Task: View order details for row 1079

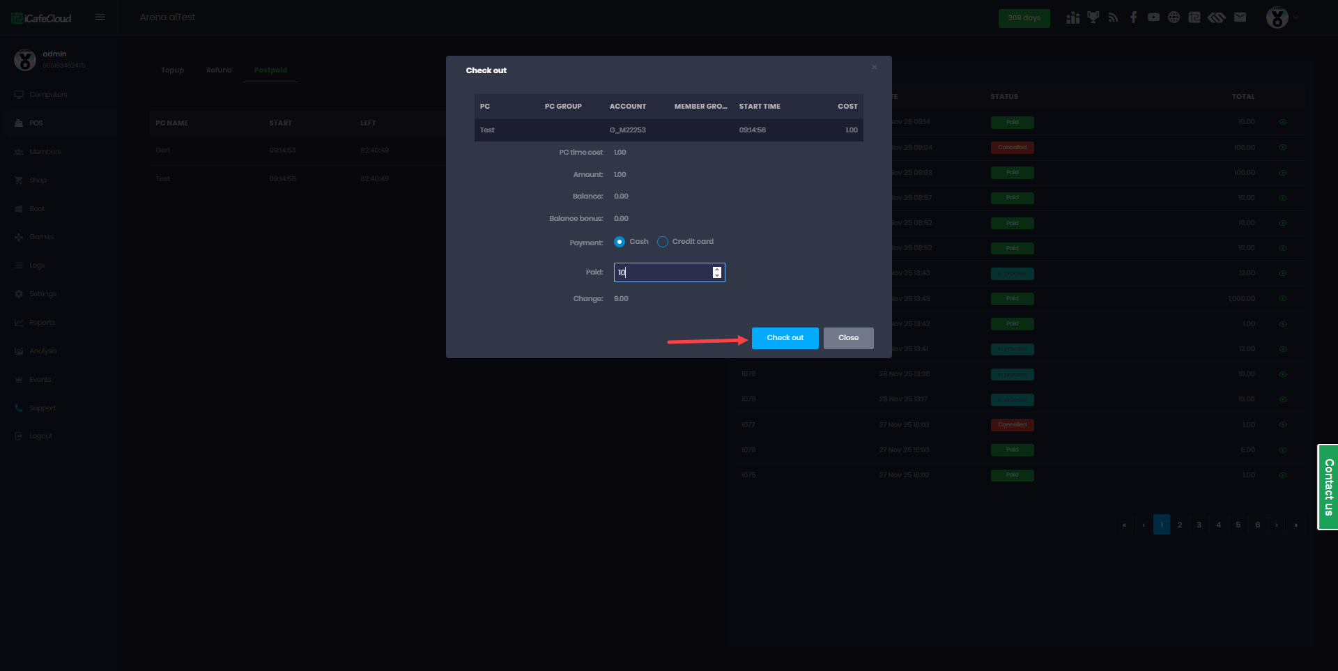Action: pos(1283,374)
